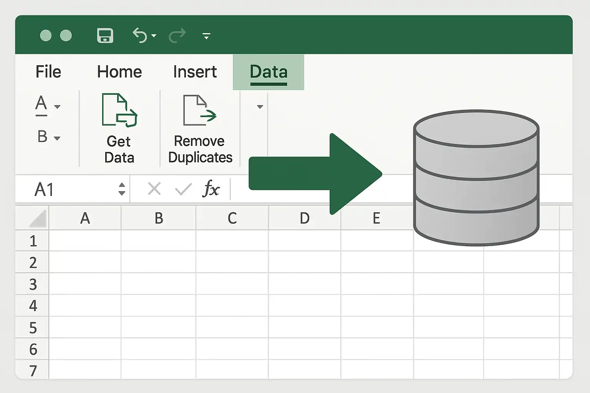Click the Name Box stepper arrows

[x=122, y=189]
